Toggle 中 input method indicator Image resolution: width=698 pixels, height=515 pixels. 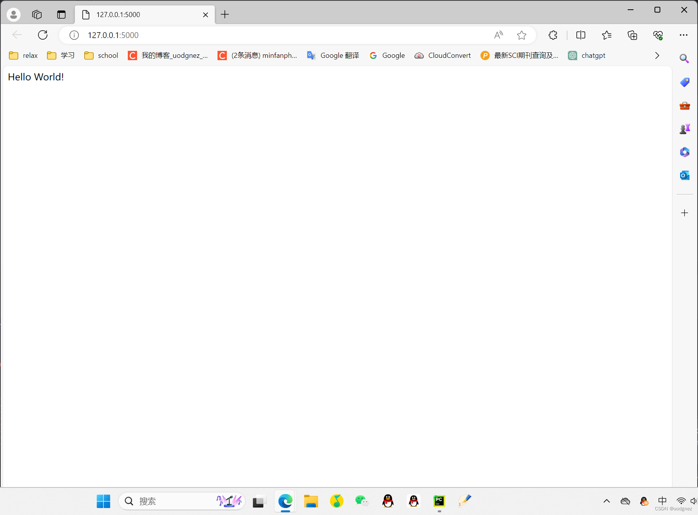point(662,501)
